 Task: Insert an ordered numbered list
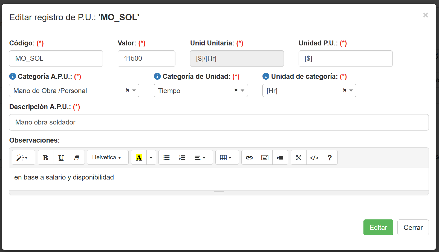(182, 158)
